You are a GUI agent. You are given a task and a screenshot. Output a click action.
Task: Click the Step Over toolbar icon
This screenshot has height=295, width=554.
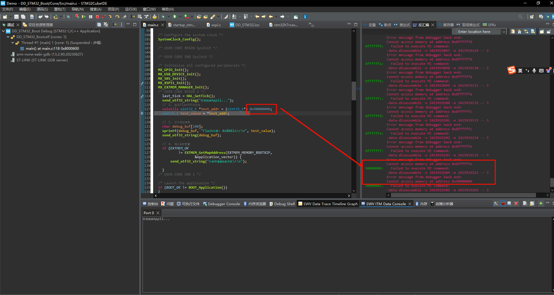tap(118, 17)
